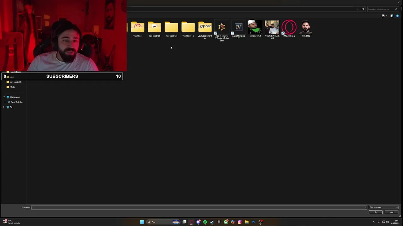Open the microphone tray icon
The width and height of the screenshot is (403, 226).
coord(378,222)
